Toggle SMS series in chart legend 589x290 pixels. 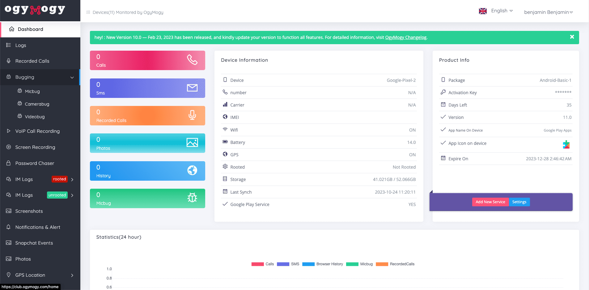tap(288, 264)
